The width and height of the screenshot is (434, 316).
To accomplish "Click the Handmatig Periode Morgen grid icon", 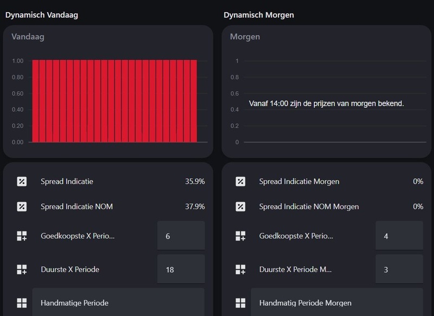I will 240,303.
